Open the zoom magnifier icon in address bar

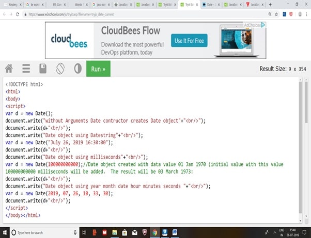coord(270,14)
